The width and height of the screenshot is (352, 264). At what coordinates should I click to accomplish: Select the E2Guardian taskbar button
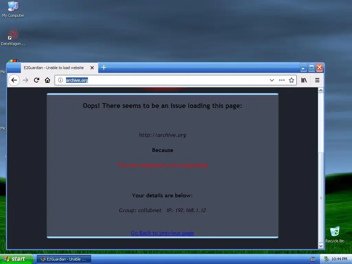(64, 259)
